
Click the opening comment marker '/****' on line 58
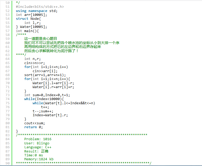(21, 35)
